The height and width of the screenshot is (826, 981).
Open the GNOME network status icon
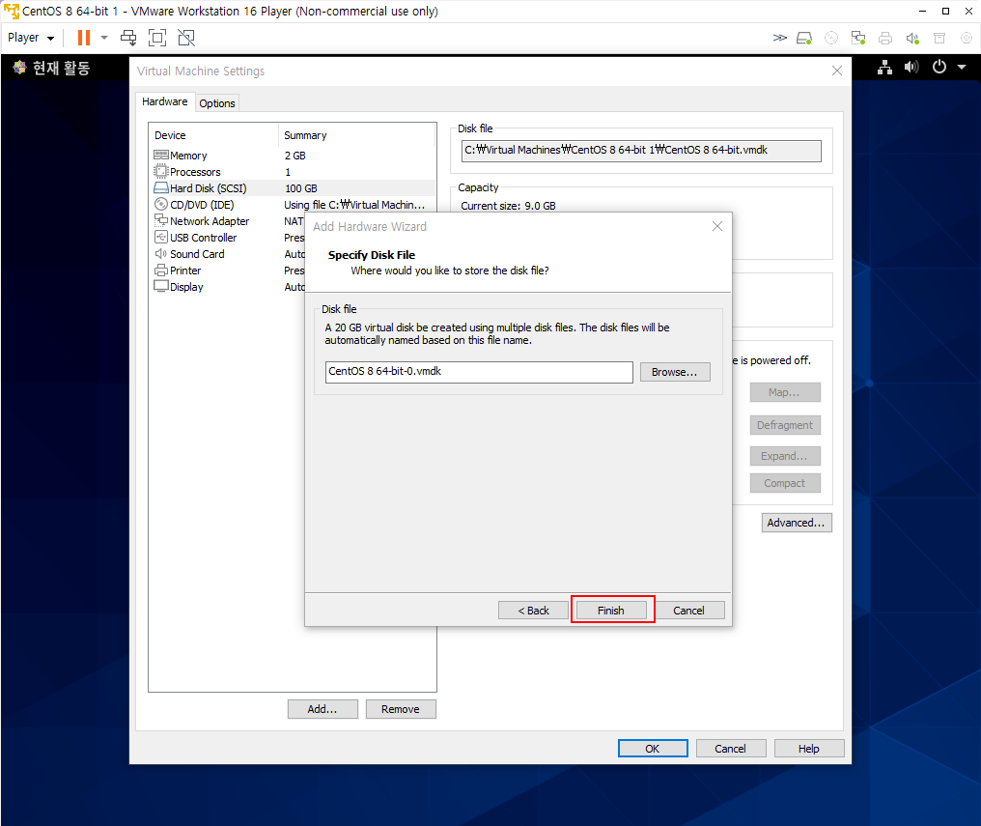pos(884,67)
